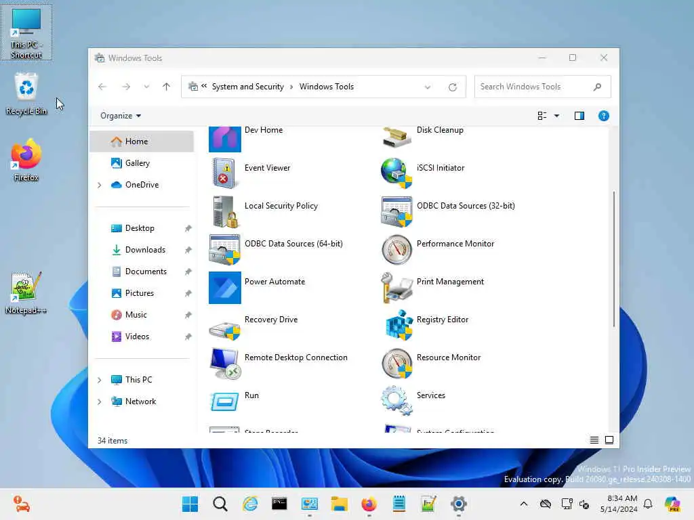Open taskbar Search
The image size is (694, 520).
tap(220, 504)
